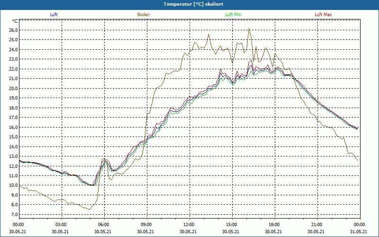Click the 15,0 y-axis value
379x237 pixels.
point(14,137)
